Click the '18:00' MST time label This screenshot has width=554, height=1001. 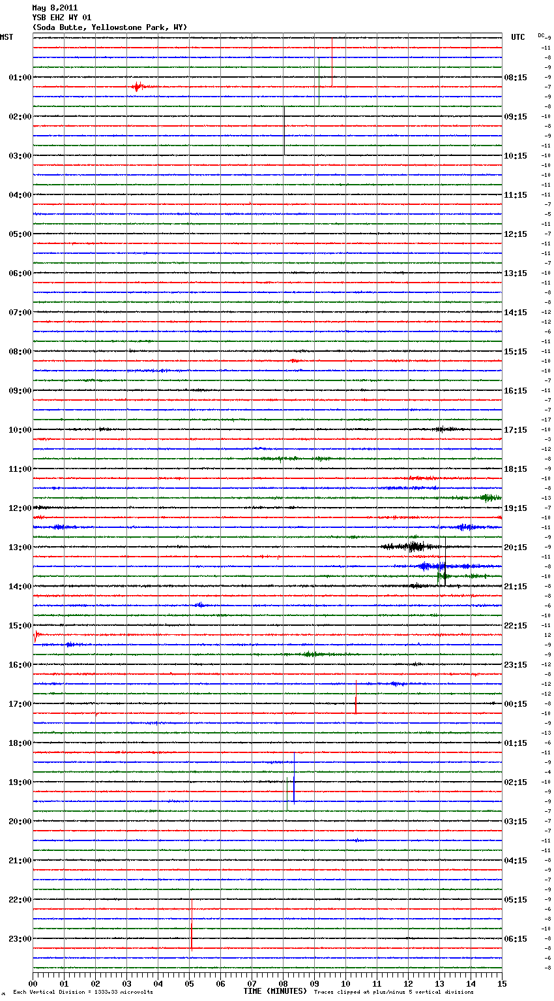pyautogui.click(x=20, y=743)
